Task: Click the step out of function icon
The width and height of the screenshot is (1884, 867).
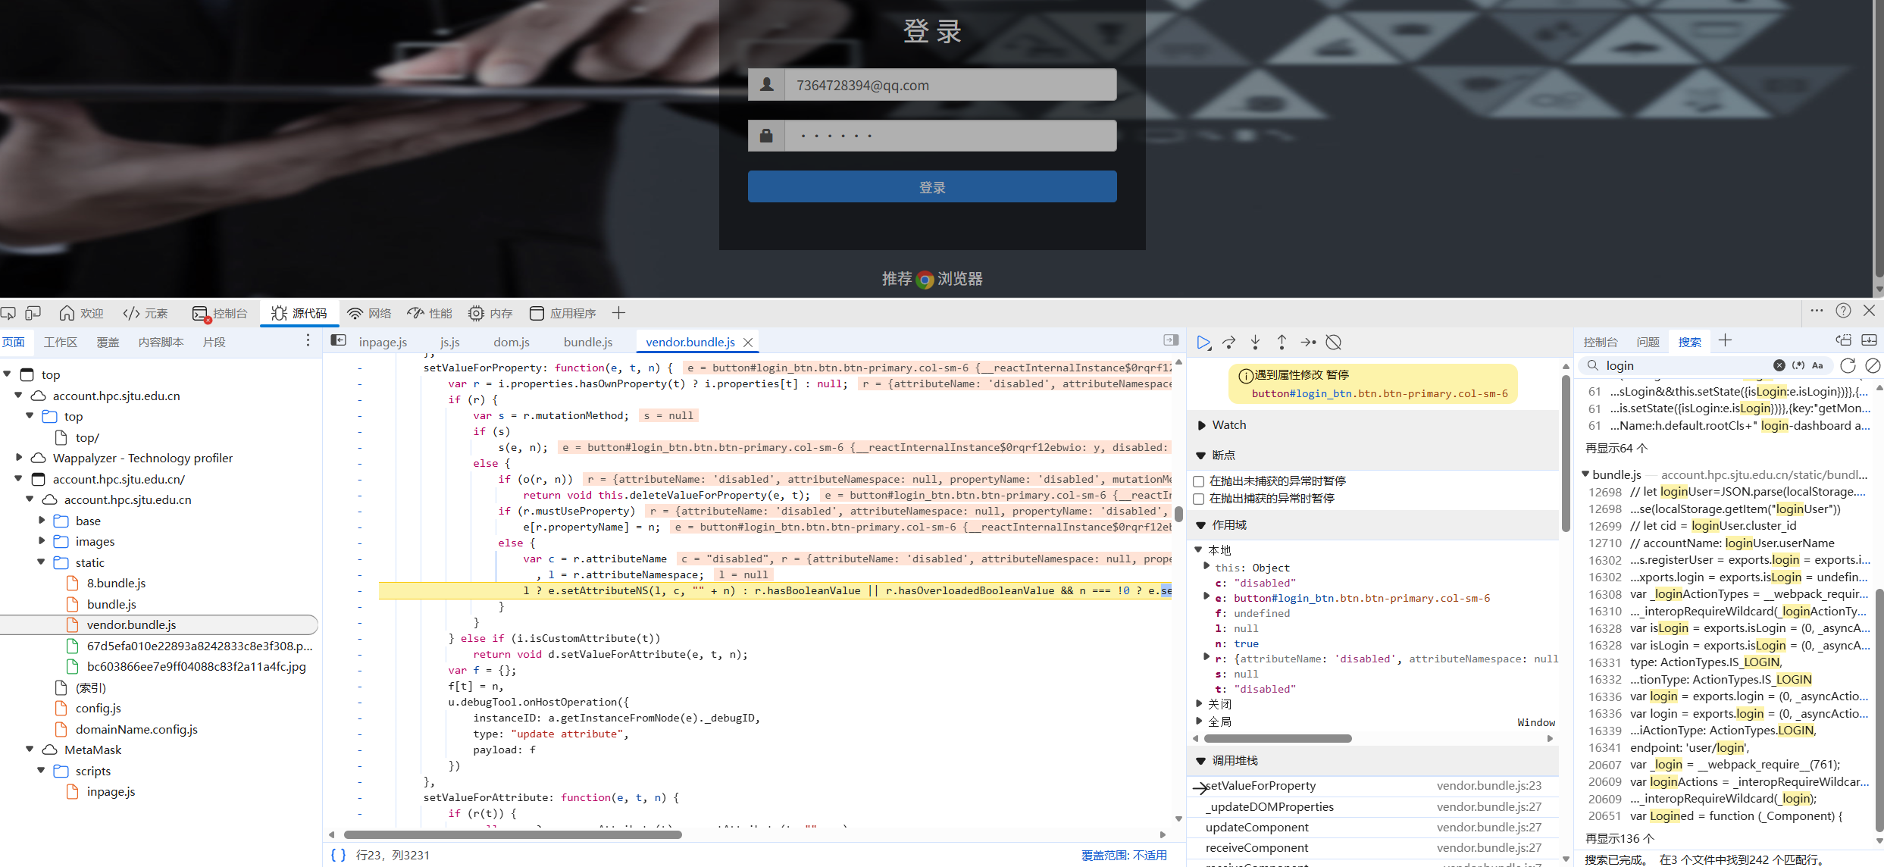Action: click(1282, 343)
